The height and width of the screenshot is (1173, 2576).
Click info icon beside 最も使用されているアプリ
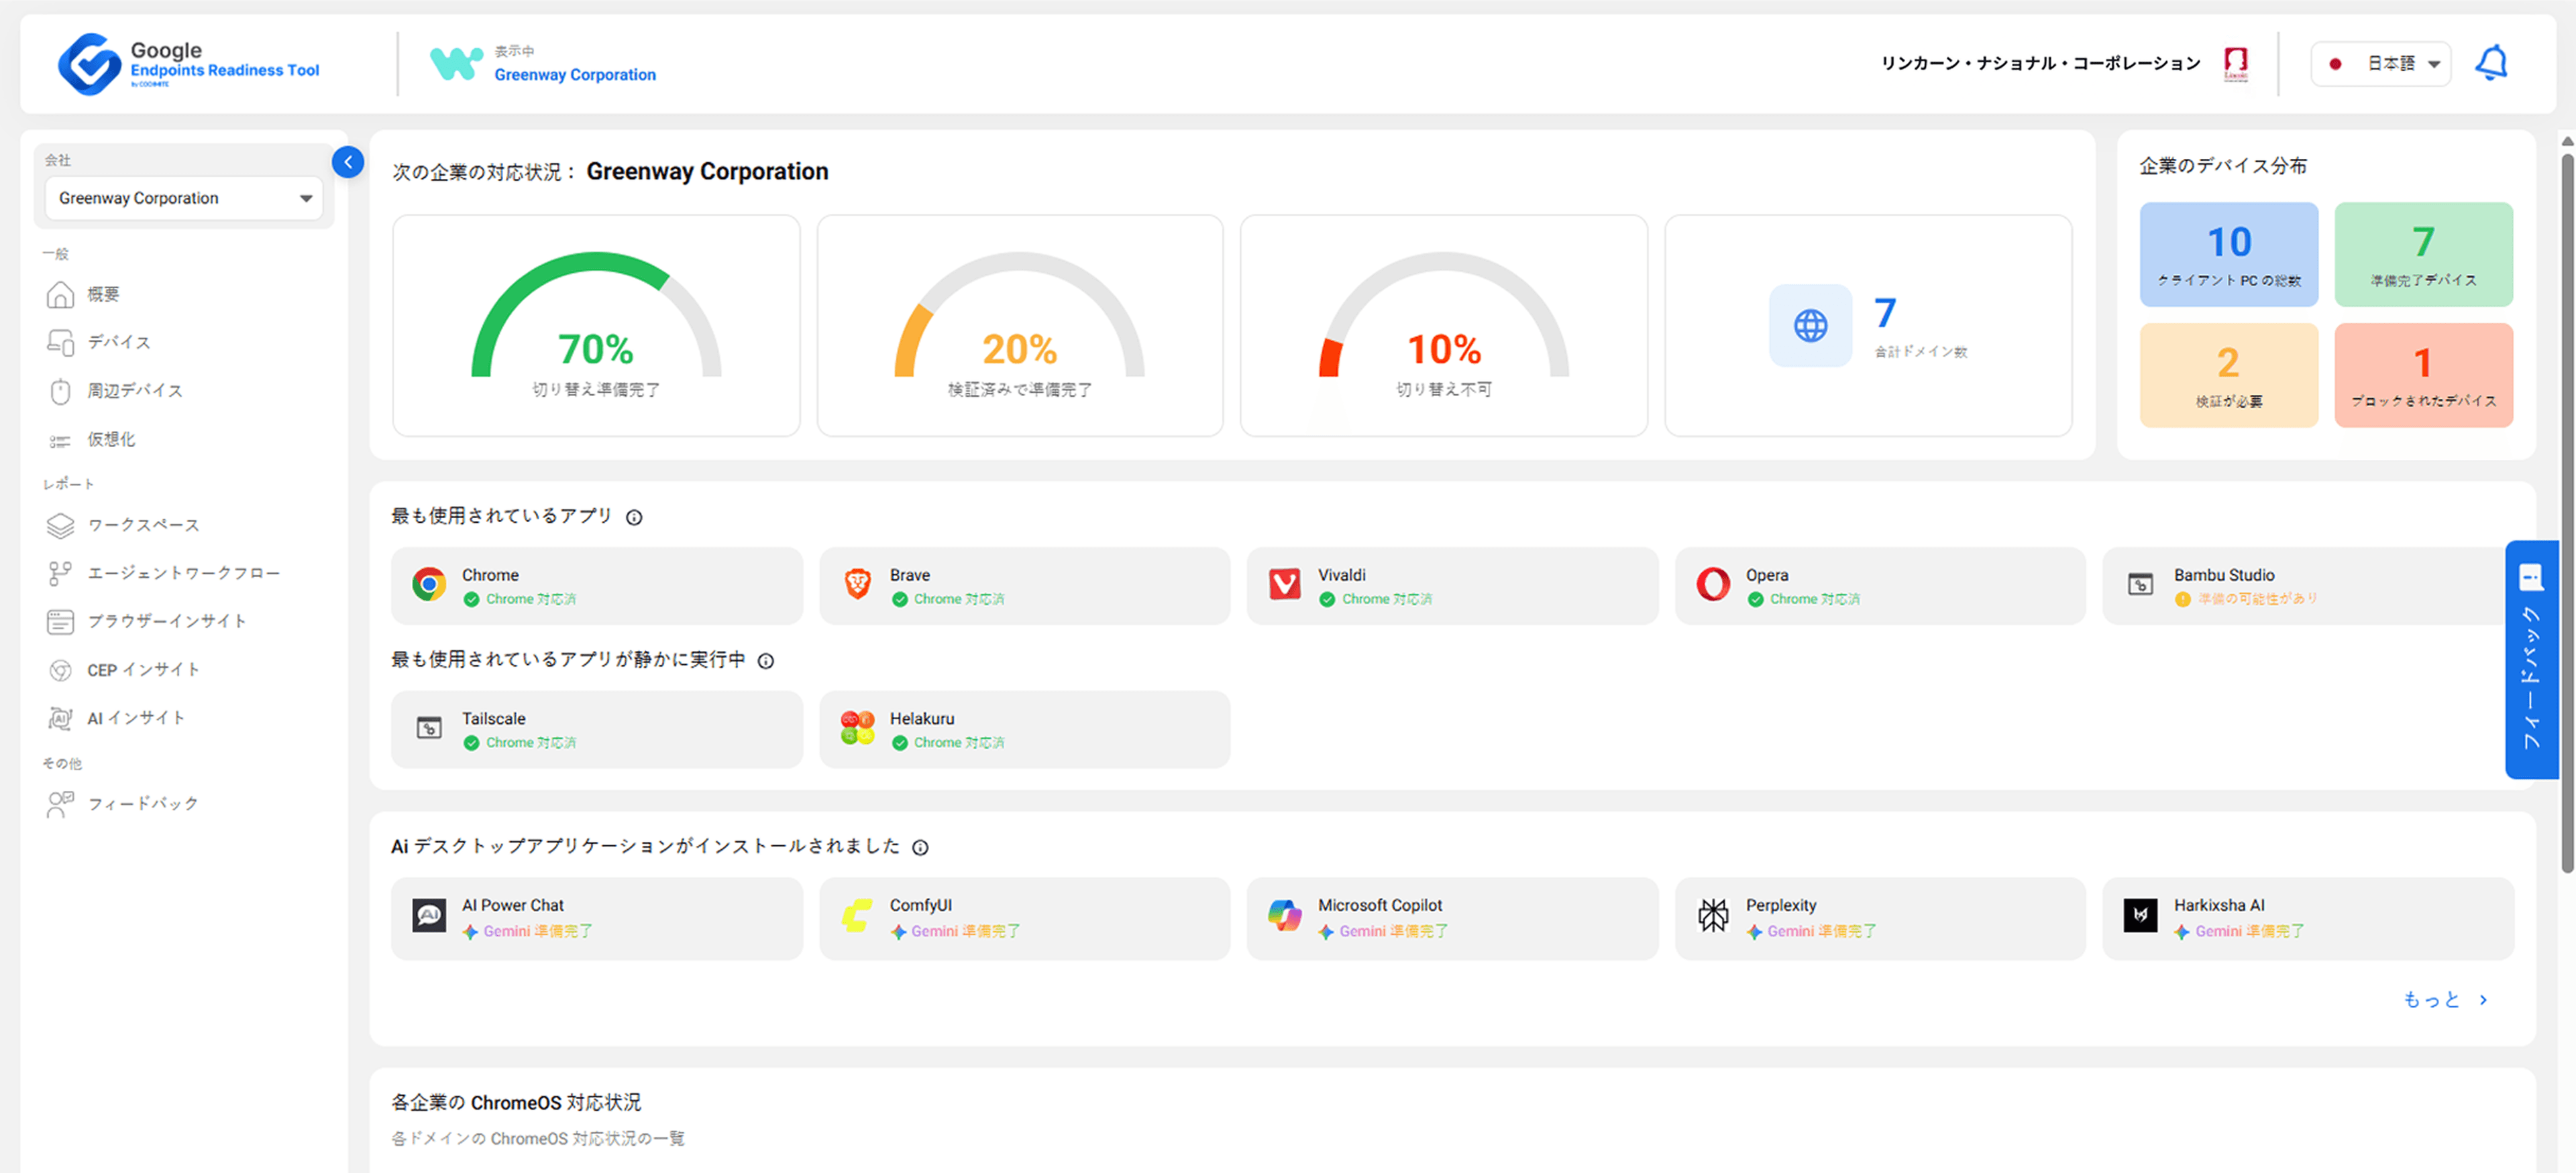(634, 517)
